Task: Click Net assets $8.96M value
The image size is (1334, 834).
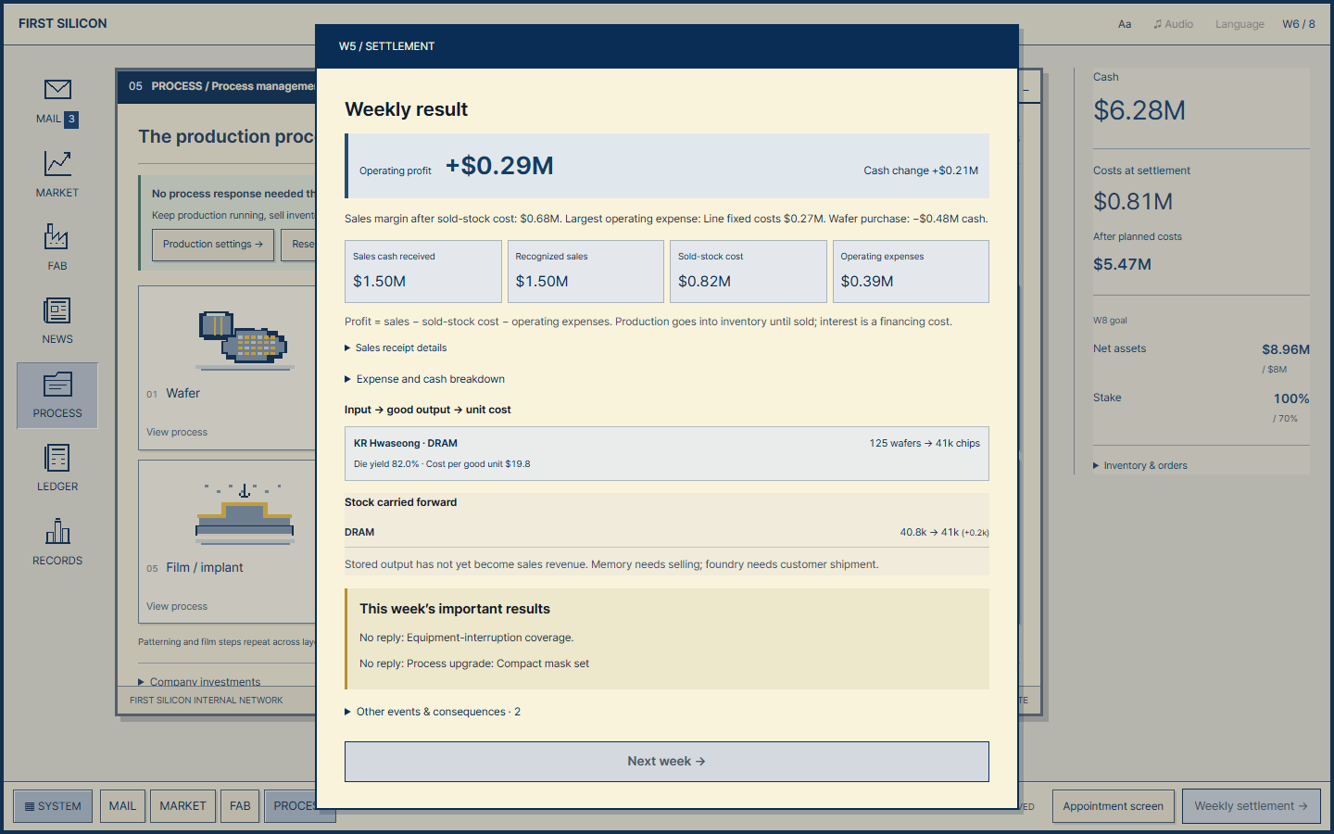Action: point(1286,349)
